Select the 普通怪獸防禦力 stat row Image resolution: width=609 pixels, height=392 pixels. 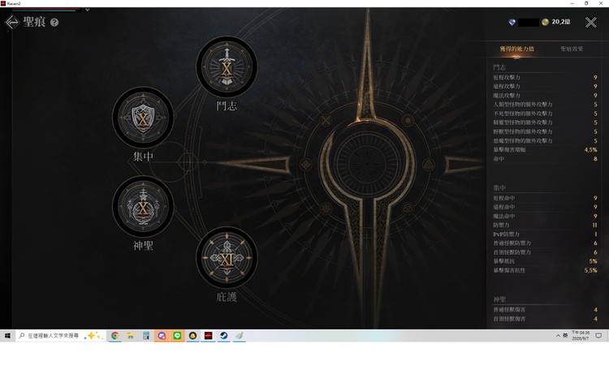(545, 243)
